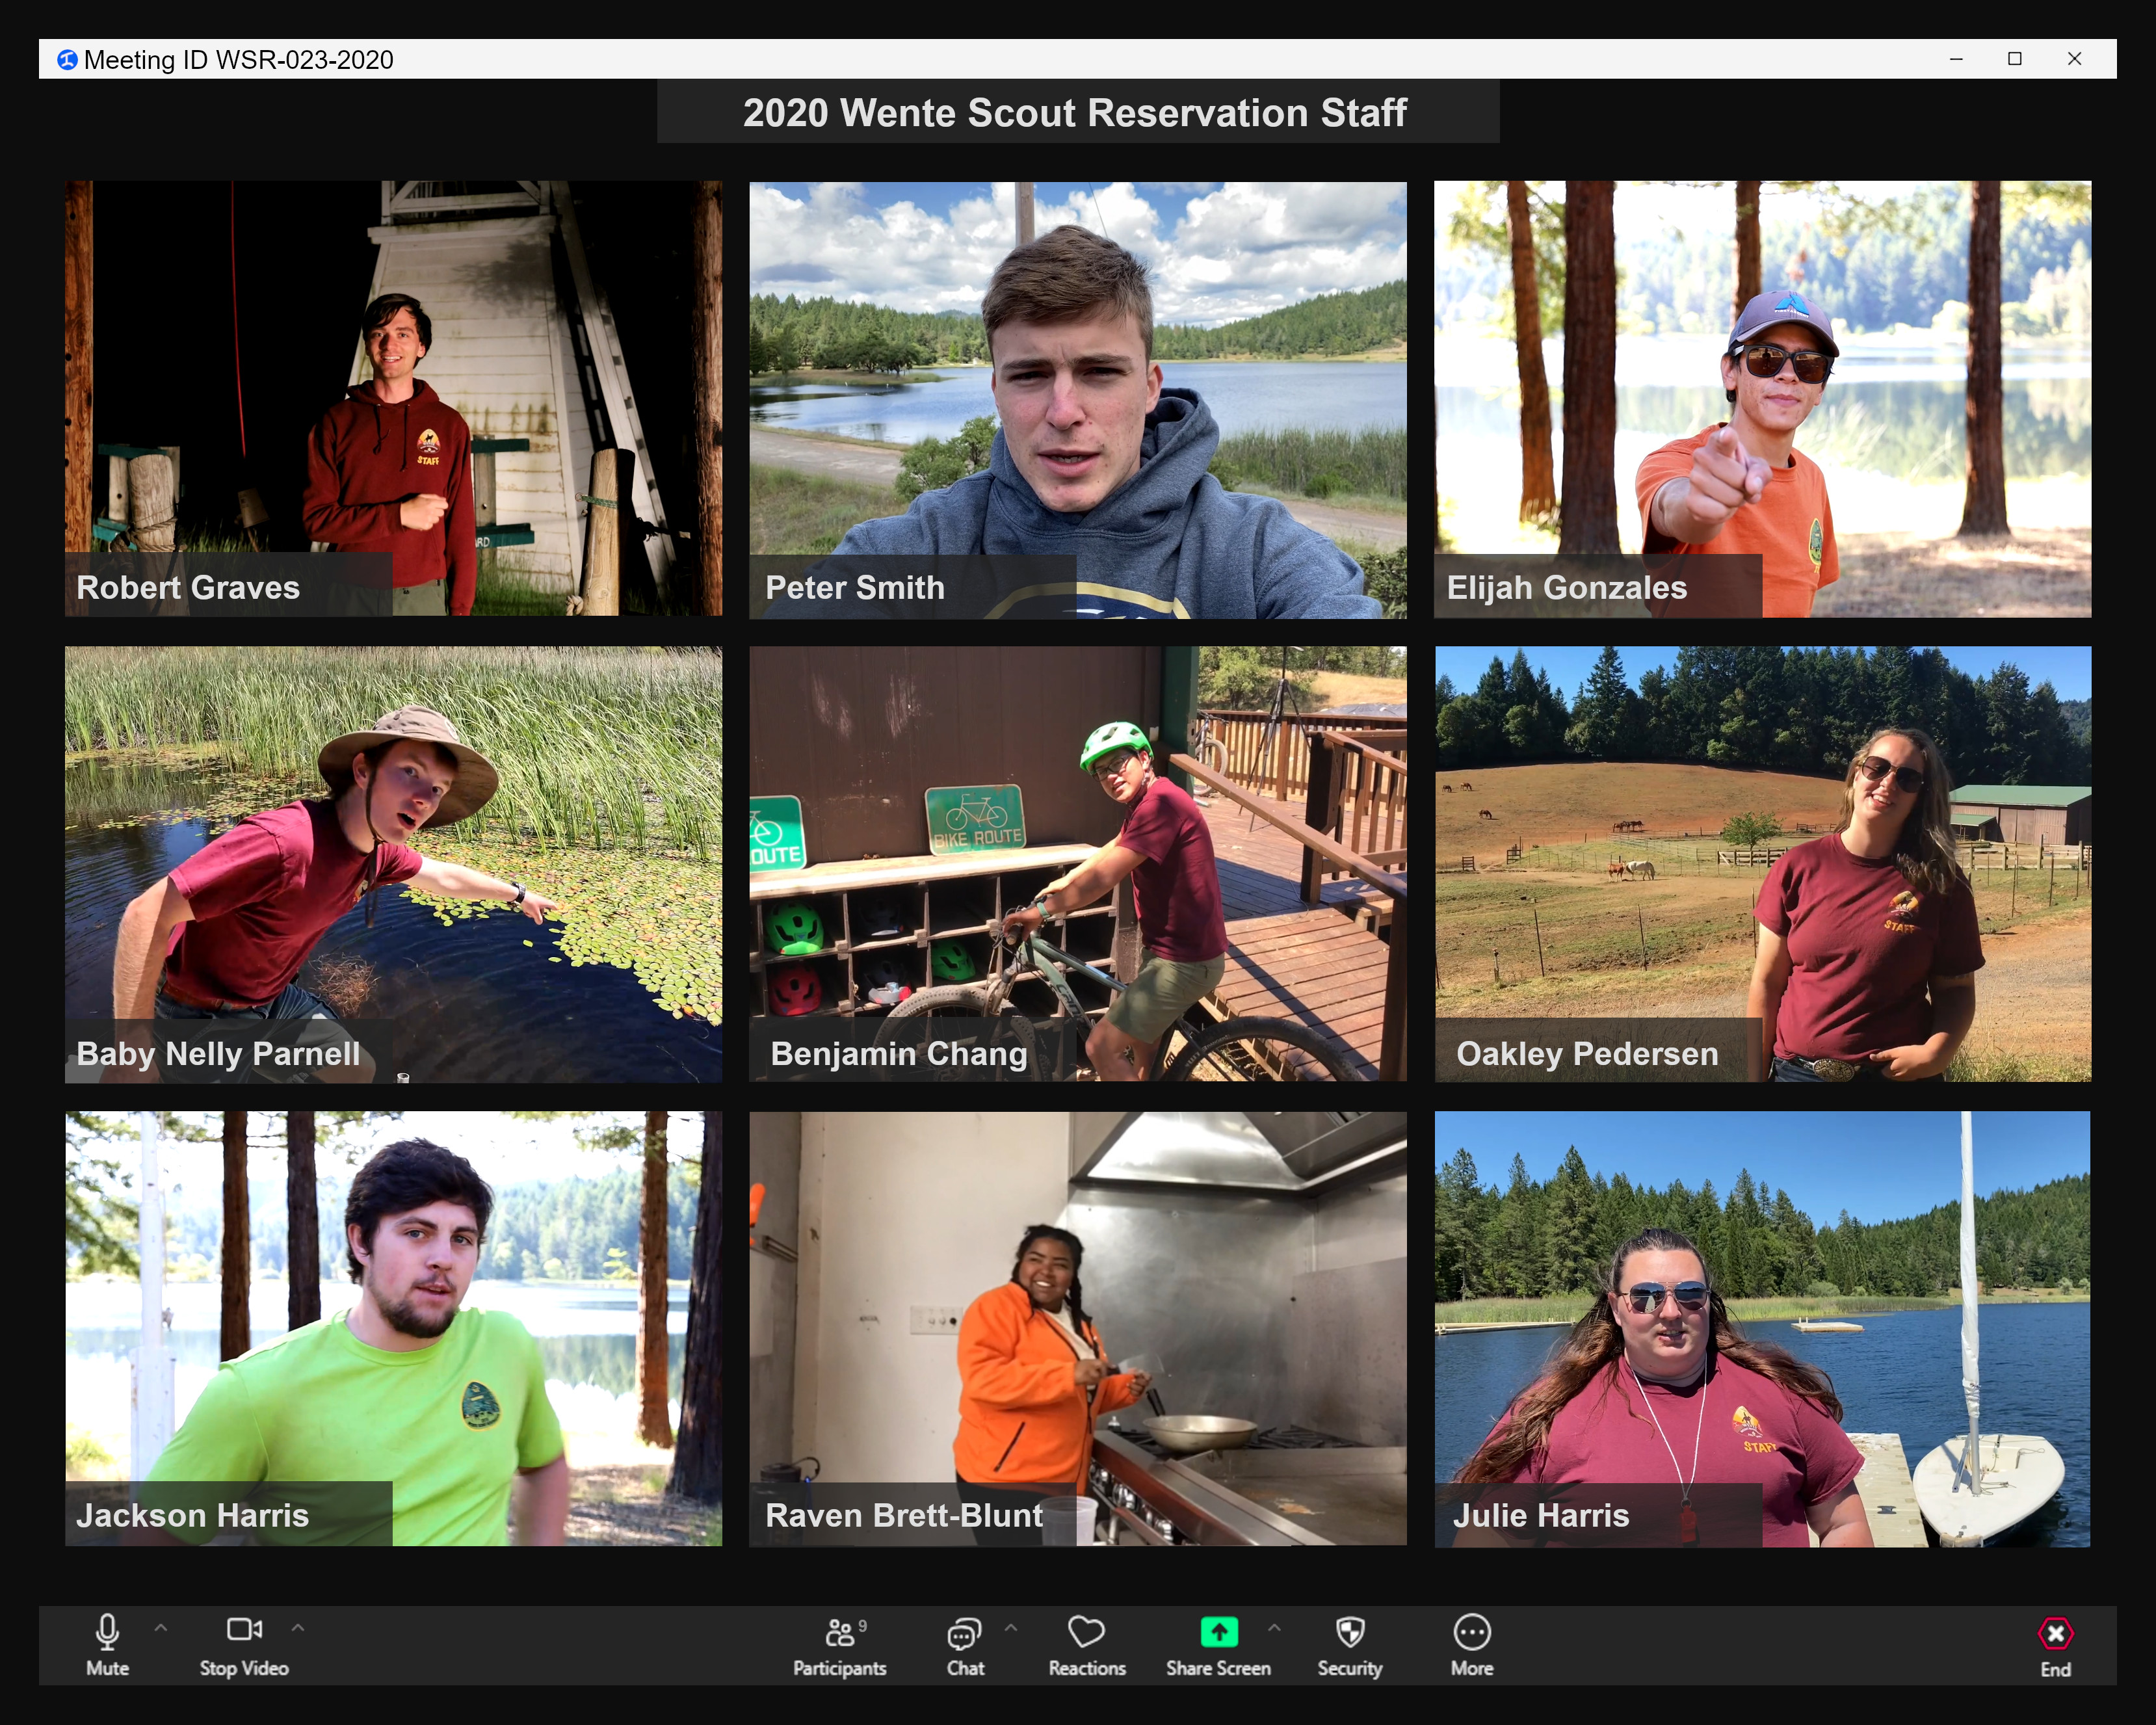
Task: Expand video options arrow beside Stop Video
Action: click(x=298, y=1628)
